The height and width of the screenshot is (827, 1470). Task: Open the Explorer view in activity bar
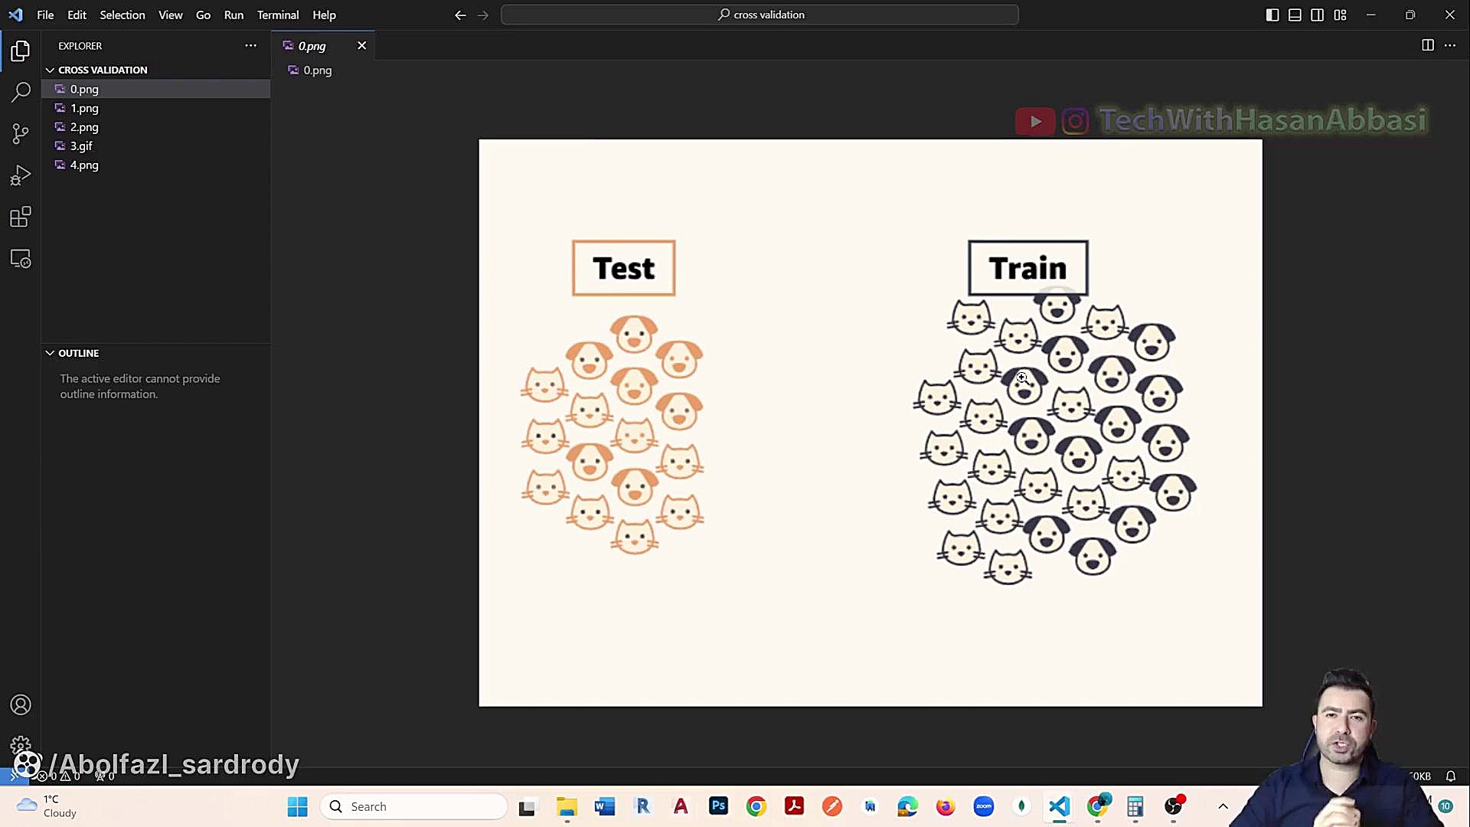[x=21, y=51]
